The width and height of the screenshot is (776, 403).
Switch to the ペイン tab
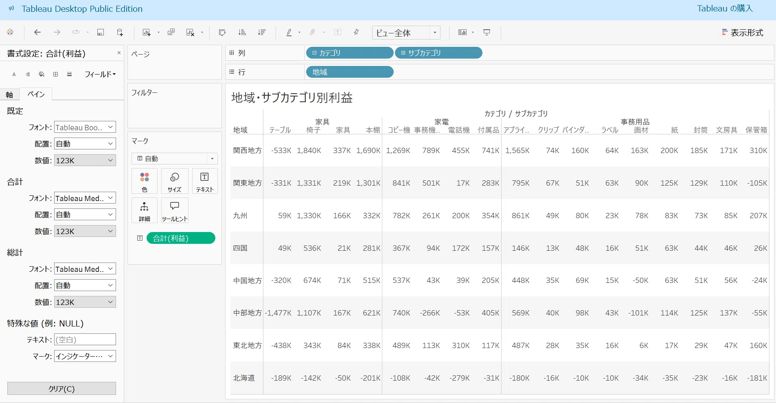(x=36, y=94)
